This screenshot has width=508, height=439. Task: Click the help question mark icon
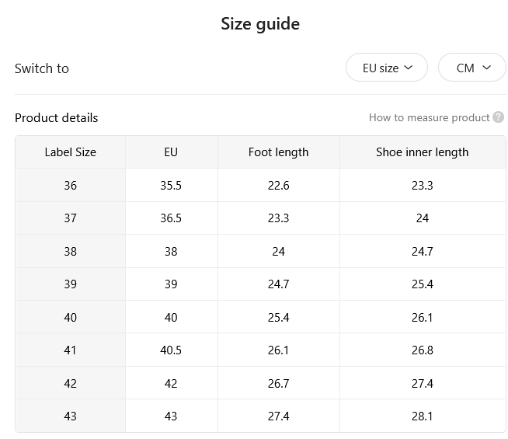[x=498, y=117]
